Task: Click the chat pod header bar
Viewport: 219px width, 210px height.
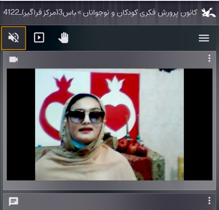Action: [x=109, y=201]
